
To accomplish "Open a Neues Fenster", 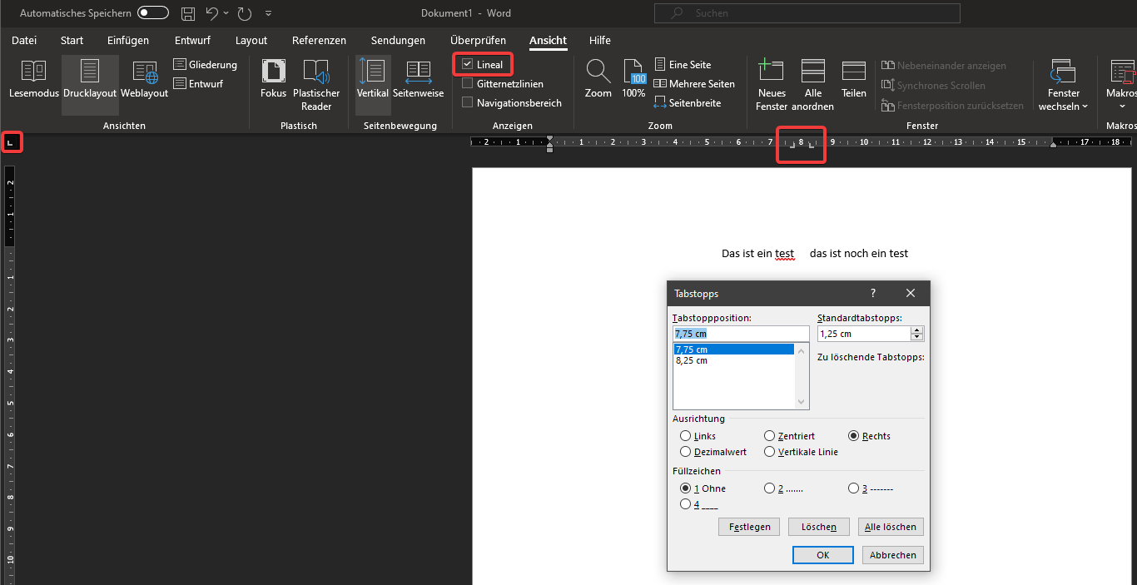I will pyautogui.click(x=772, y=86).
